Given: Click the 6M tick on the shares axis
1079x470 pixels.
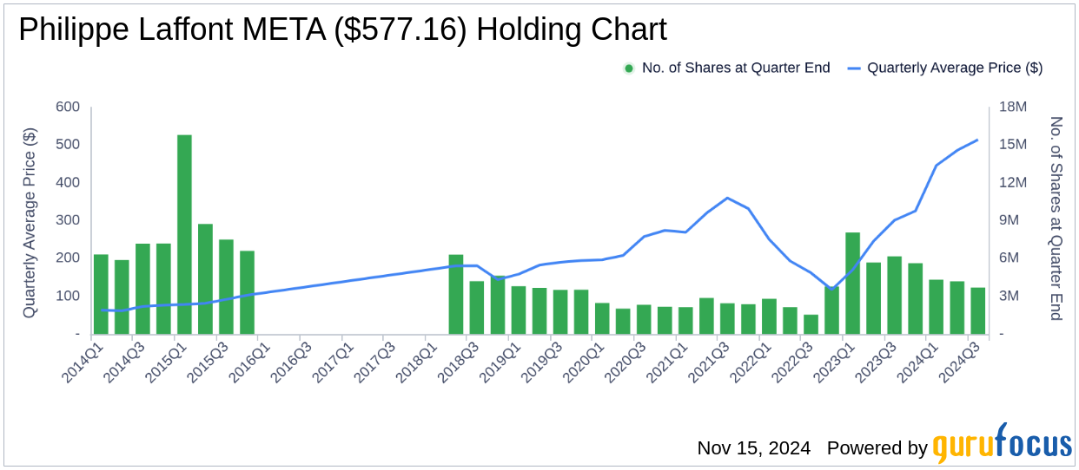Looking at the screenshot, I should coord(1009,258).
